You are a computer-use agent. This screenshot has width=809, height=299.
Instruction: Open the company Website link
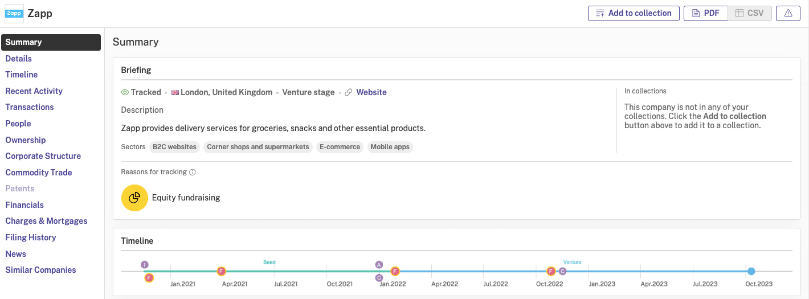click(371, 92)
